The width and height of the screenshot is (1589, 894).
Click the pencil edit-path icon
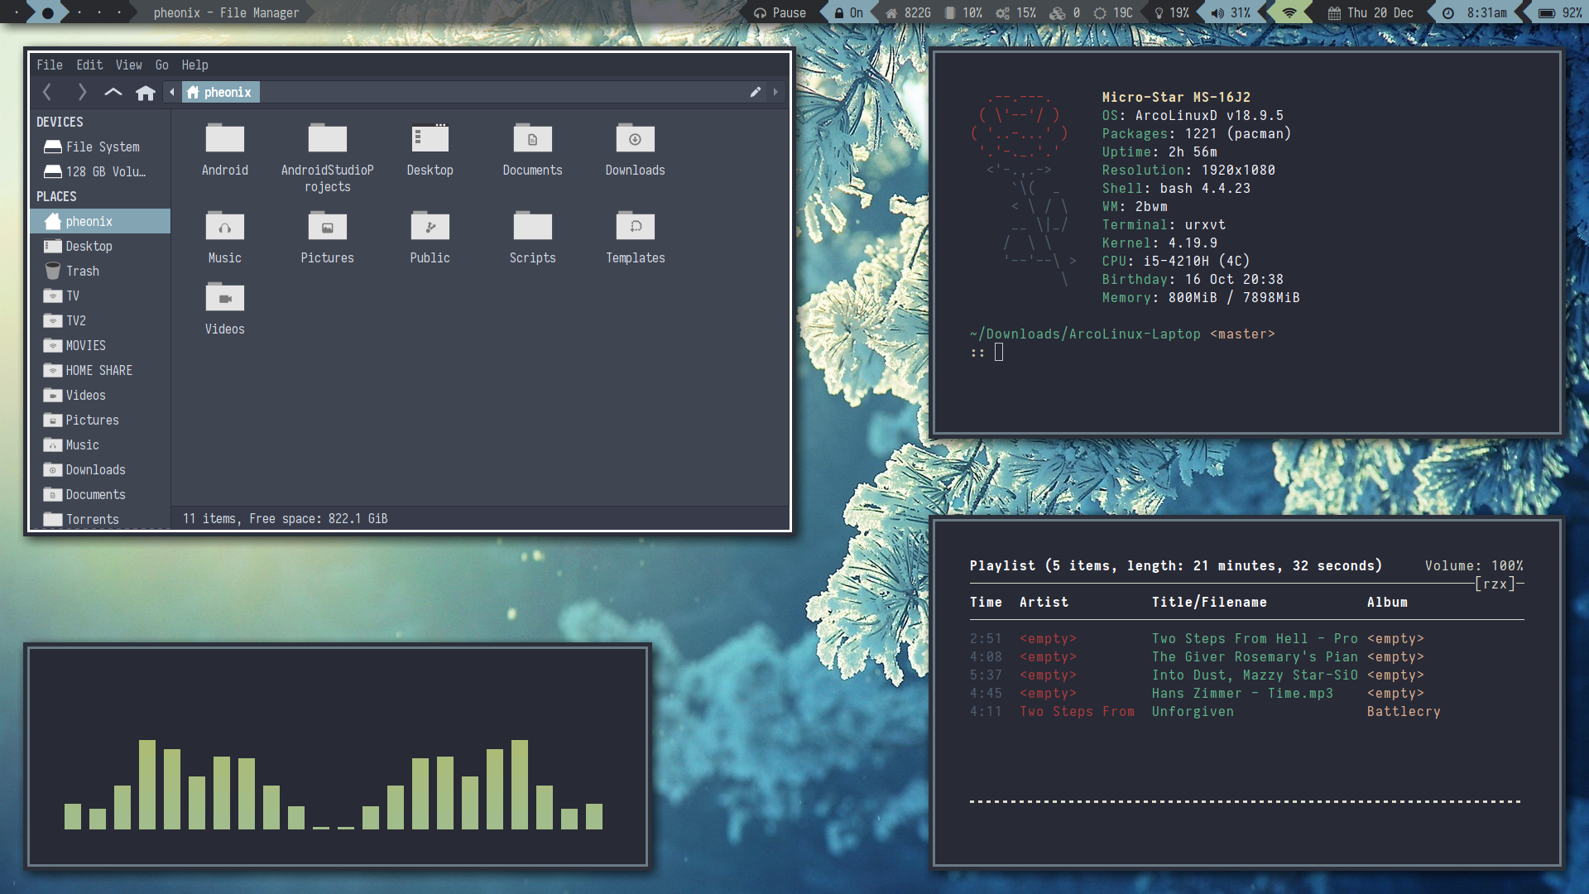click(x=755, y=93)
